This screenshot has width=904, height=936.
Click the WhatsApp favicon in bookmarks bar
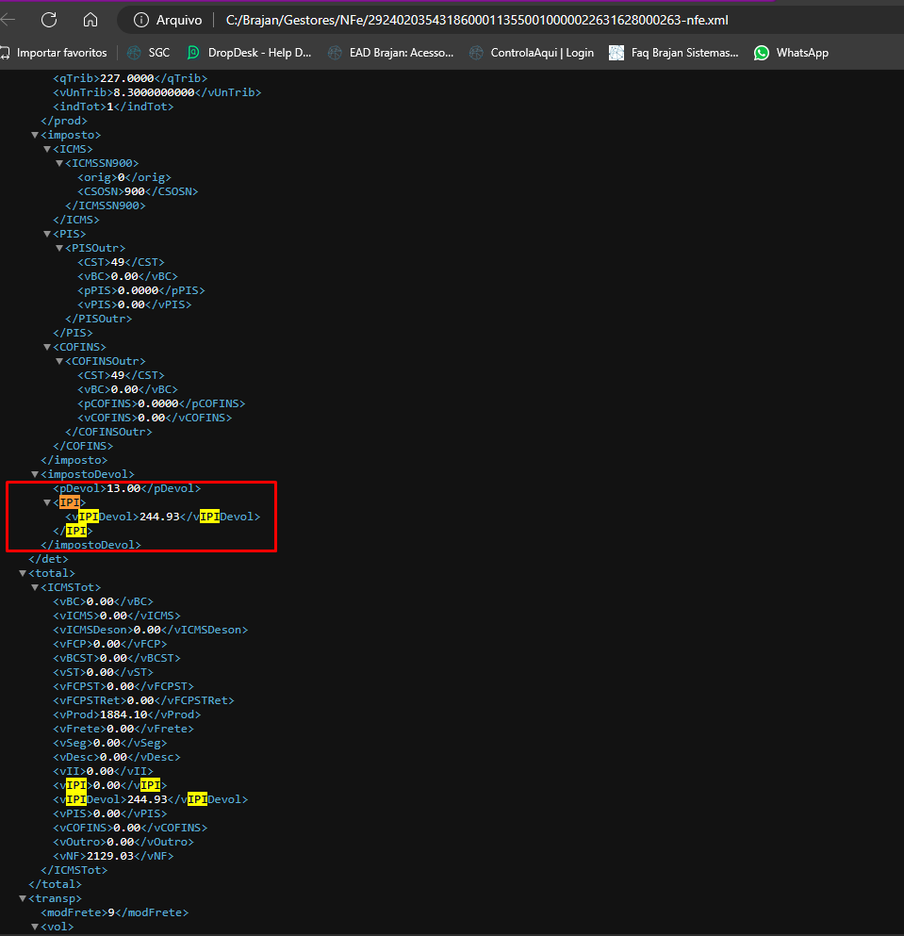[762, 53]
